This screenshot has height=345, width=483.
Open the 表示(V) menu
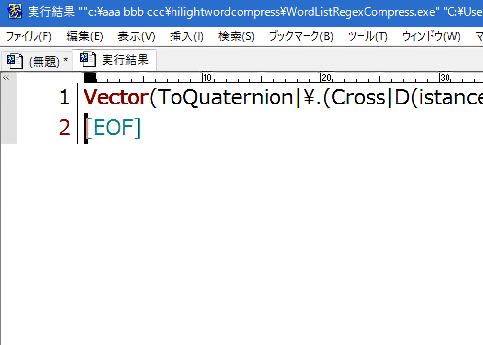136,36
